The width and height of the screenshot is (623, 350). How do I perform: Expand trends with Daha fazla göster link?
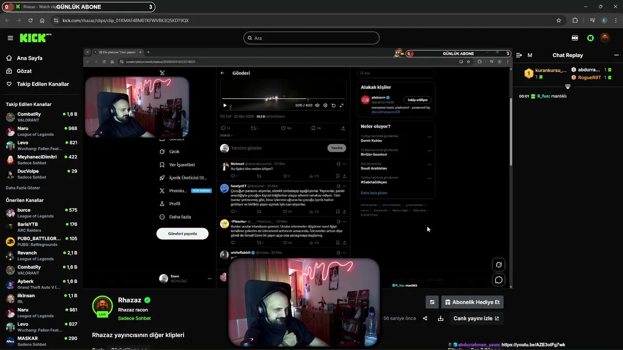click(x=374, y=193)
